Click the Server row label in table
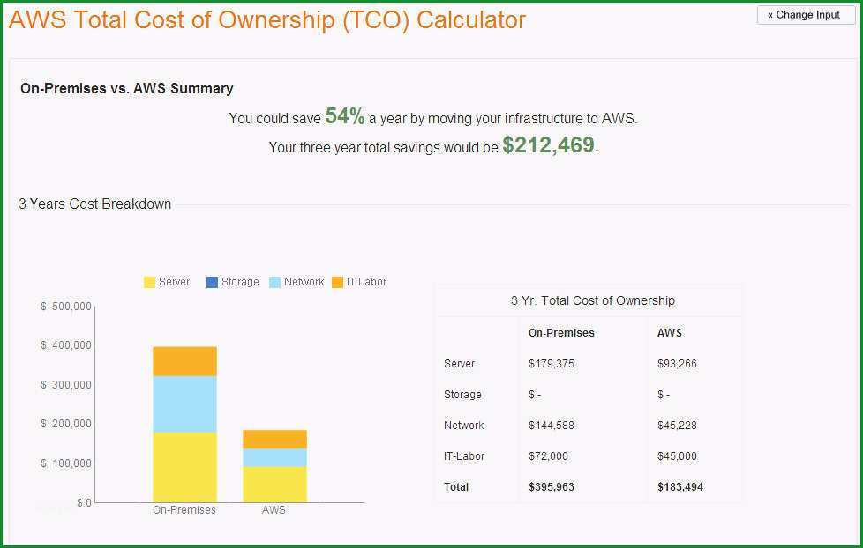Viewport: 863px width, 548px height. click(459, 363)
